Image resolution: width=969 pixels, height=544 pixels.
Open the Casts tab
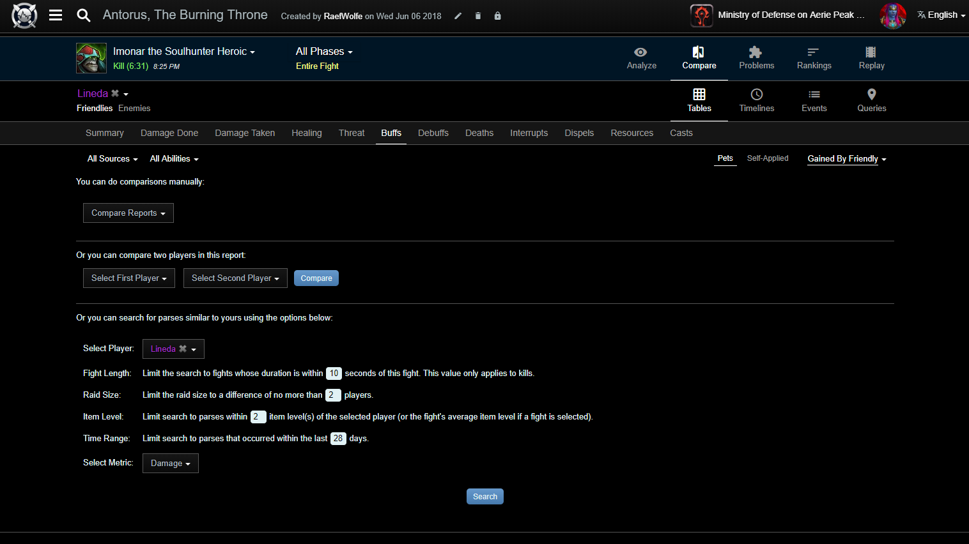point(681,133)
